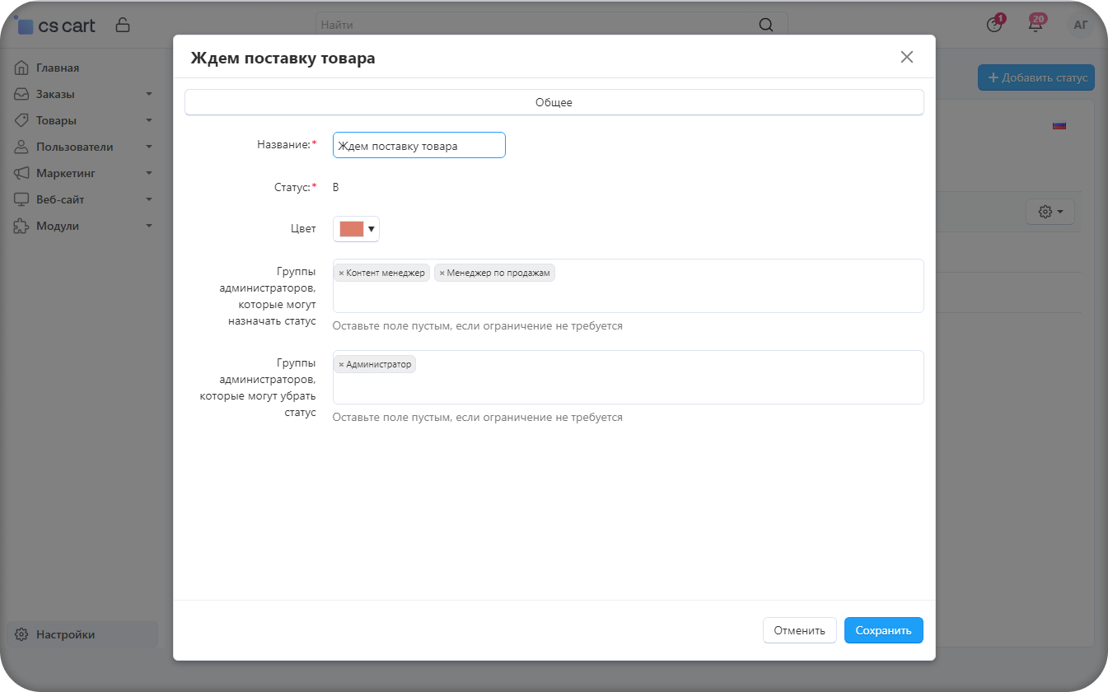Remove the Администратор tag
The image size is (1108, 692).
click(341, 365)
